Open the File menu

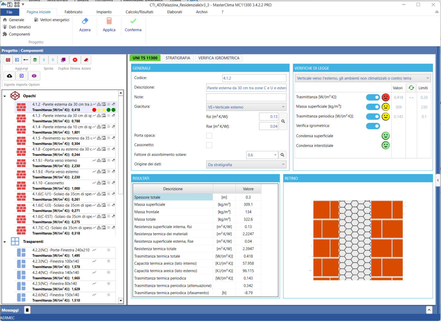[10, 12]
